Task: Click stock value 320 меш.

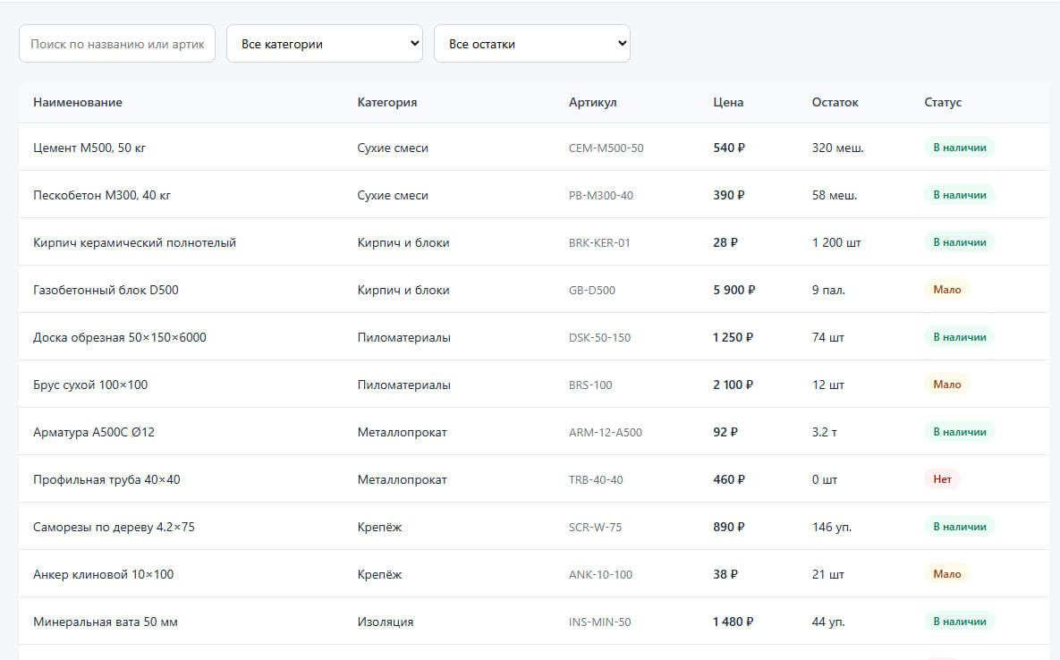Action: pyautogui.click(x=837, y=148)
